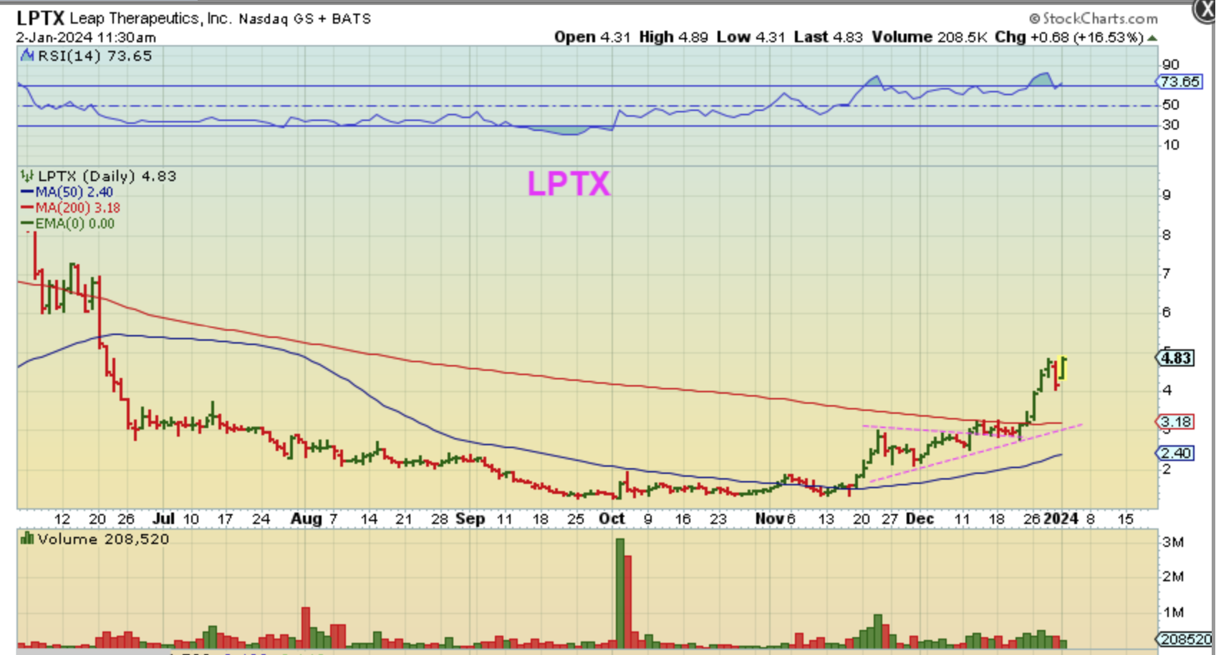
Task: Click the StockCharts.com copyright watermark
Action: pyautogui.click(x=1093, y=19)
